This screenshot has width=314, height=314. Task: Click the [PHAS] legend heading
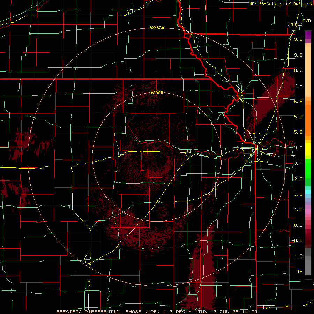pos(295,24)
